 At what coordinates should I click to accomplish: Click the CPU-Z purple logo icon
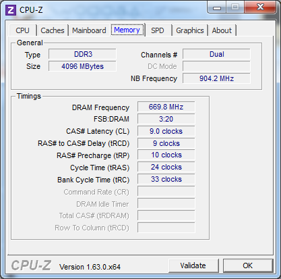coord(11,10)
